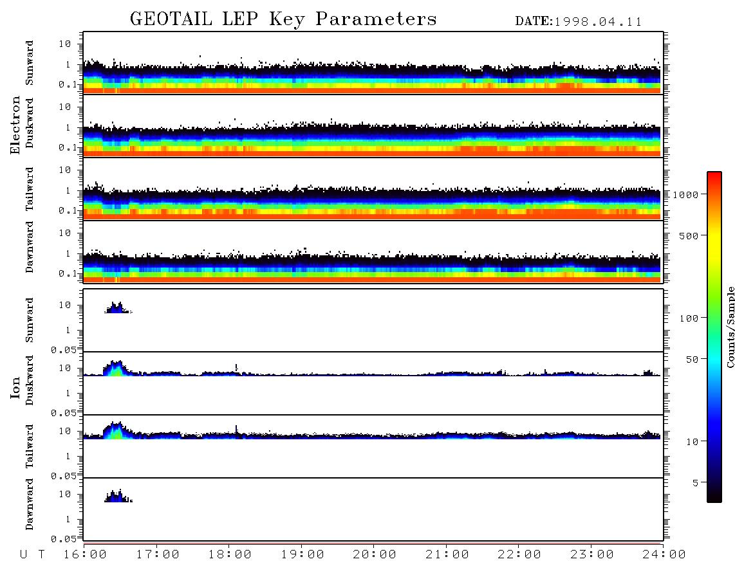Select the vertical 'Ion' group label

(15, 387)
